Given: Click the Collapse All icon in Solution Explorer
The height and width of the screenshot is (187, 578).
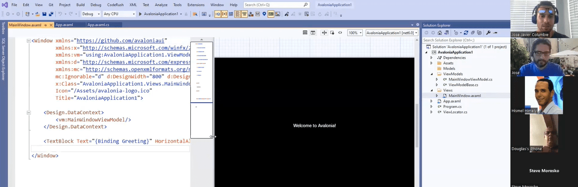Looking at the screenshot, I should (x=473, y=33).
